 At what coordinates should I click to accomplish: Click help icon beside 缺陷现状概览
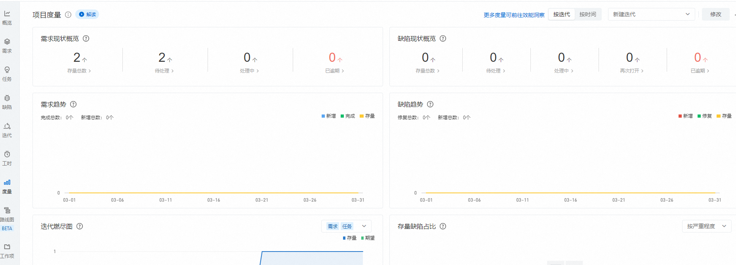(443, 38)
